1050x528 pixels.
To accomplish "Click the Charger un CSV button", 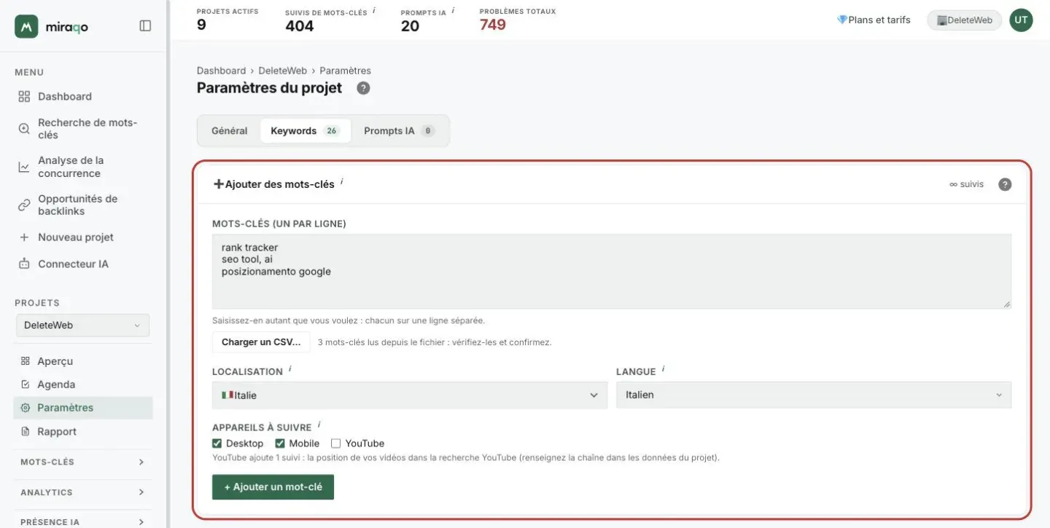I will (261, 342).
